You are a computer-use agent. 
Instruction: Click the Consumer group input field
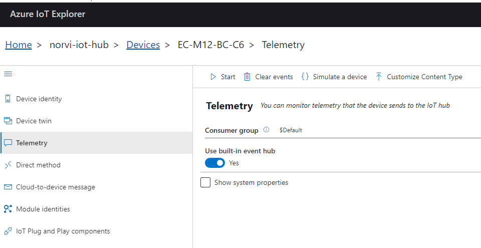[x=376, y=130]
